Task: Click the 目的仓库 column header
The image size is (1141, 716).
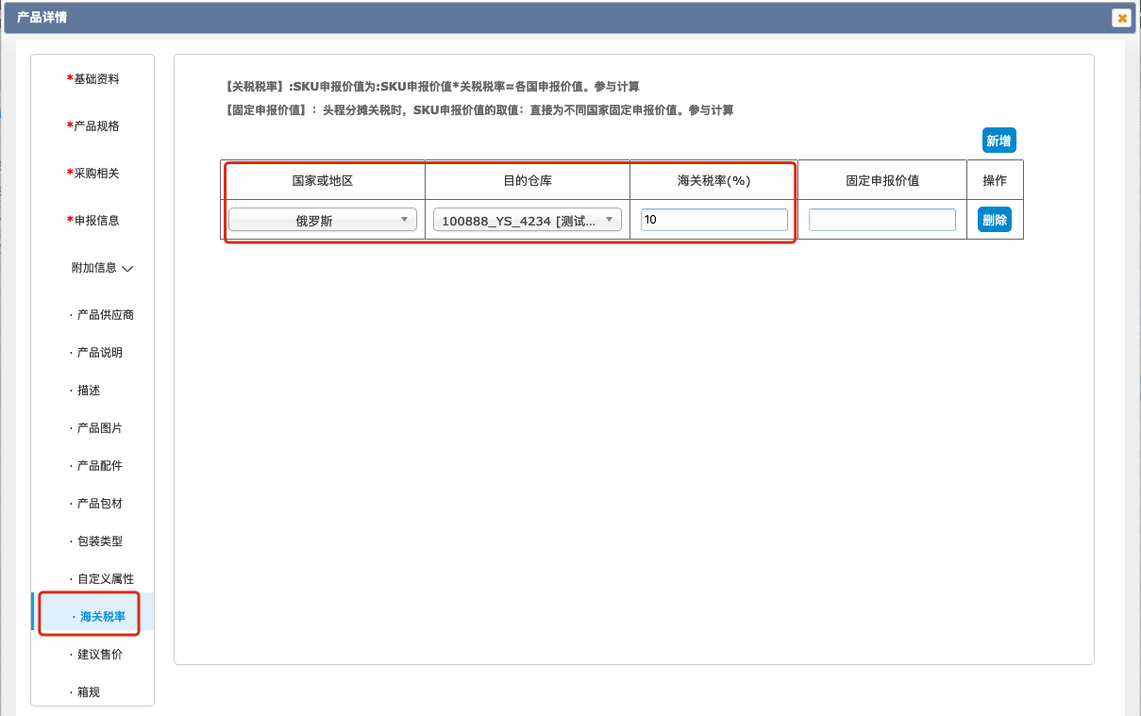Action: coord(528,180)
